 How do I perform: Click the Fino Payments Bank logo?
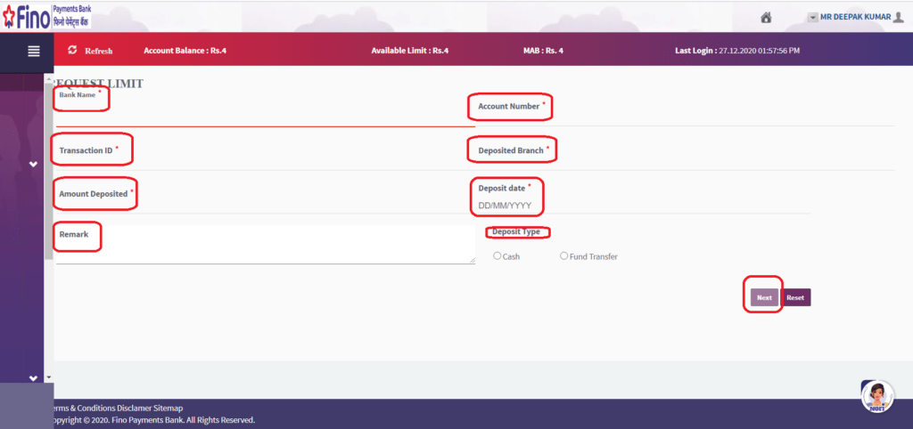coord(46,17)
